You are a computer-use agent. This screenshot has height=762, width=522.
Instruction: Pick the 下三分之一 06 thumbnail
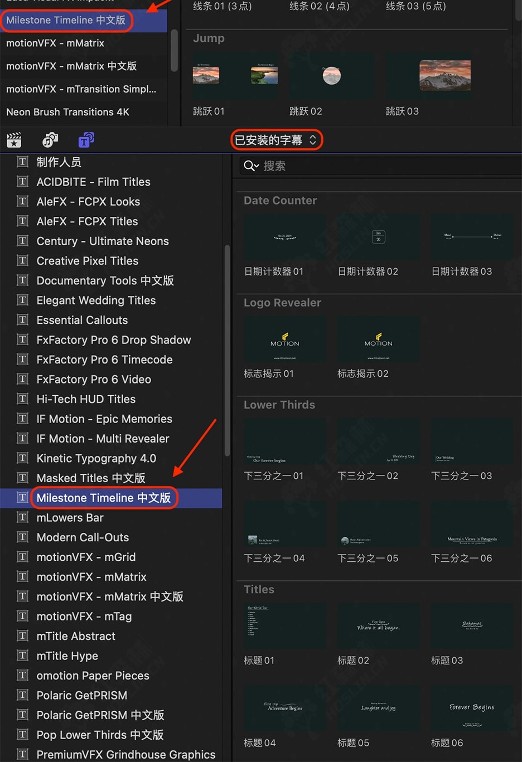point(472,524)
